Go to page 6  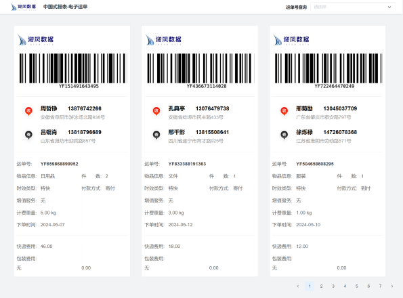pos(368,286)
